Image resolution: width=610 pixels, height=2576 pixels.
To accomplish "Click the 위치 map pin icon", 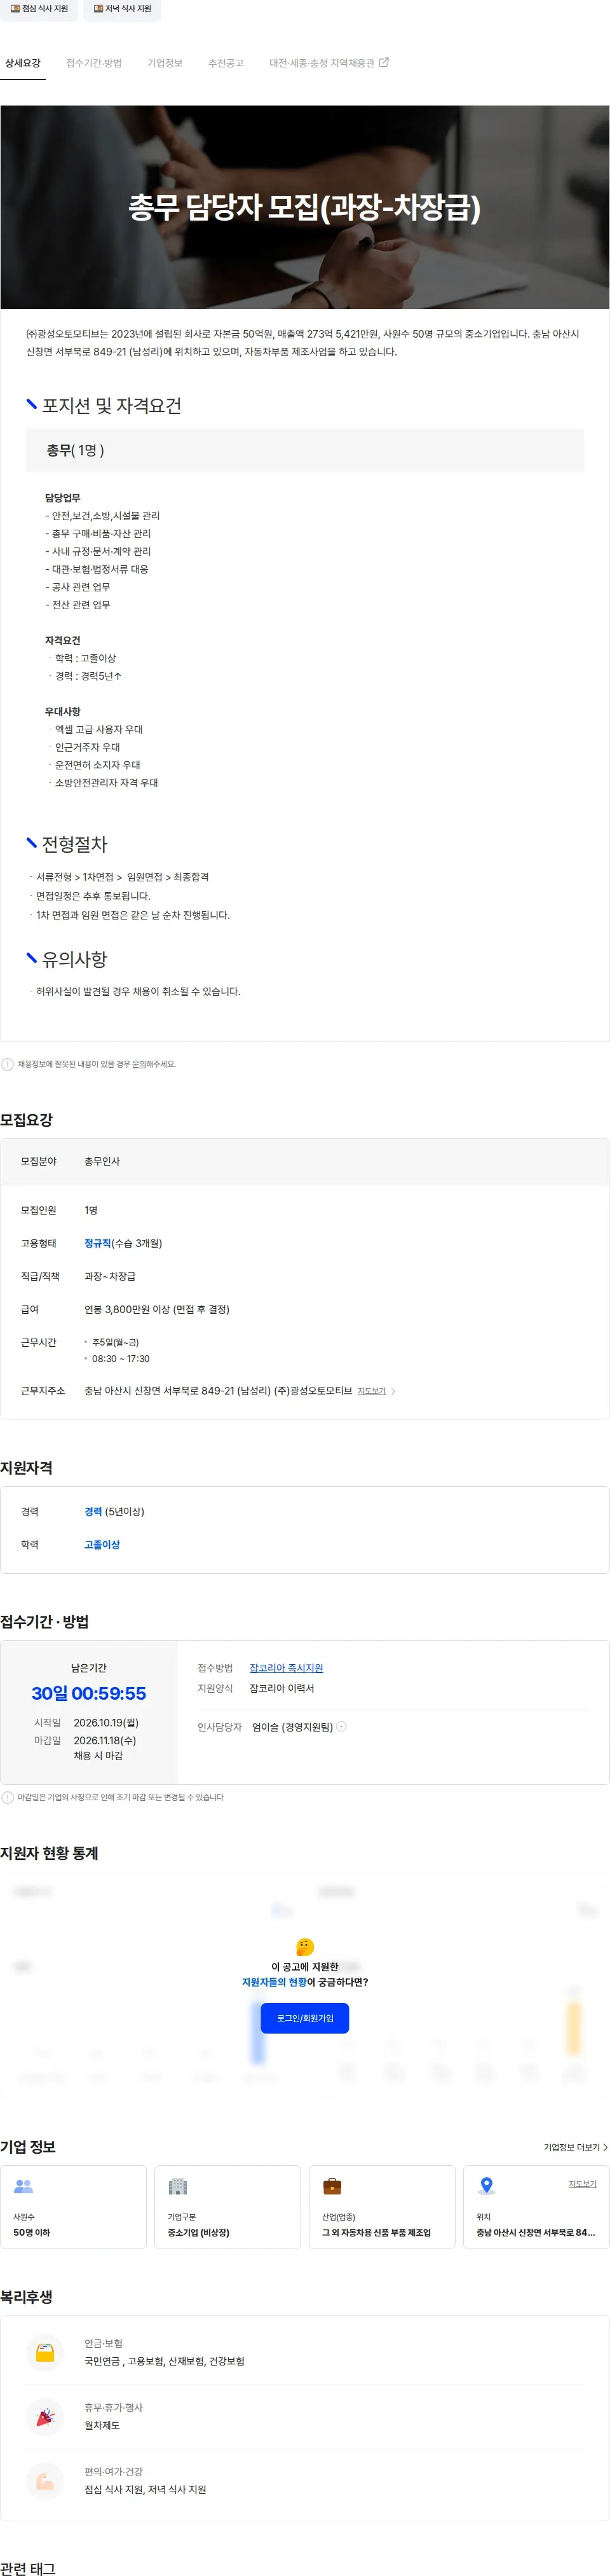I will [487, 2186].
